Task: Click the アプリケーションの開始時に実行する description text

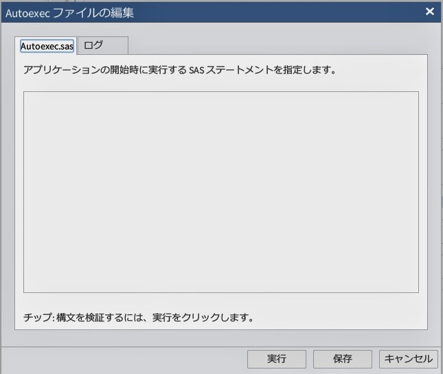Action: (x=180, y=70)
